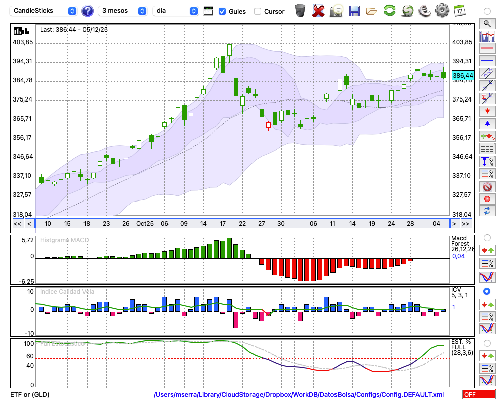
Task: Select the radio button beside MACD panel
Action: (x=487, y=237)
